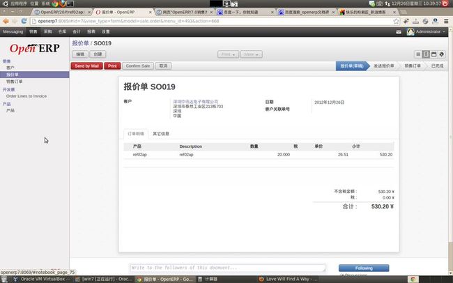Image resolution: width=453 pixels, height=283 pixels.
Task: Launch Chrome from the top panel
Action: (55, 3)
